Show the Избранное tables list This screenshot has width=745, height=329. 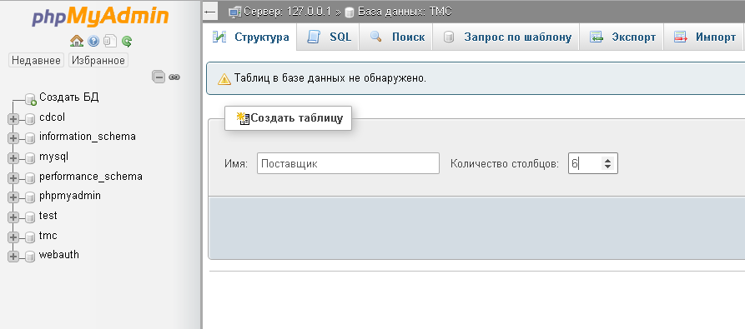click(x=98, y=60)
